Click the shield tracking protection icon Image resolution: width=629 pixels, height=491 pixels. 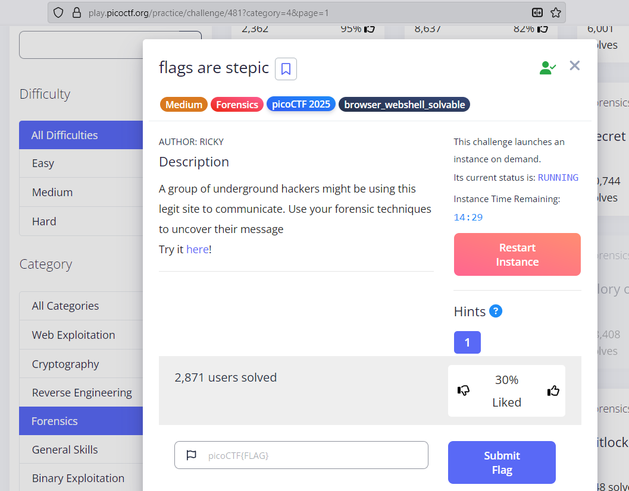[x=58, y=12]
